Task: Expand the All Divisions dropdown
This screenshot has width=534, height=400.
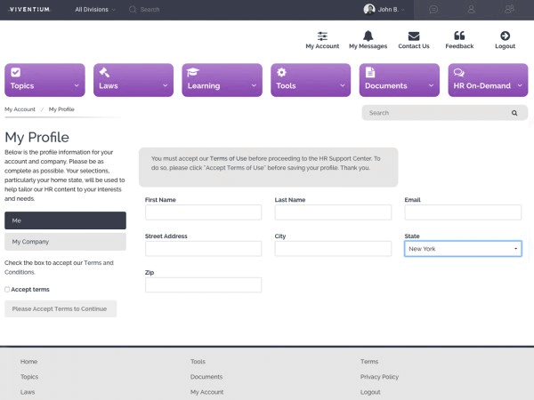Action: [x=95, y=10]
